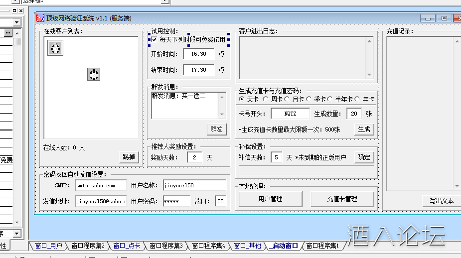Open the 窗口_点卡 tab
This screenshot has height=258, width=461.
click(127, 246)
